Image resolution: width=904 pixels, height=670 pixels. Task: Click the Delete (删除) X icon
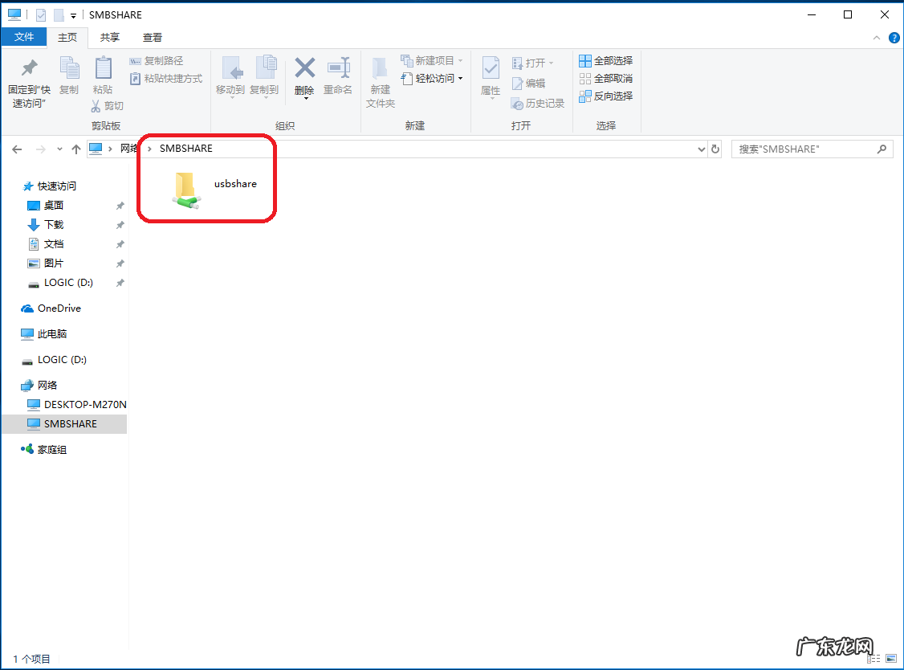[x=304, y=67]
